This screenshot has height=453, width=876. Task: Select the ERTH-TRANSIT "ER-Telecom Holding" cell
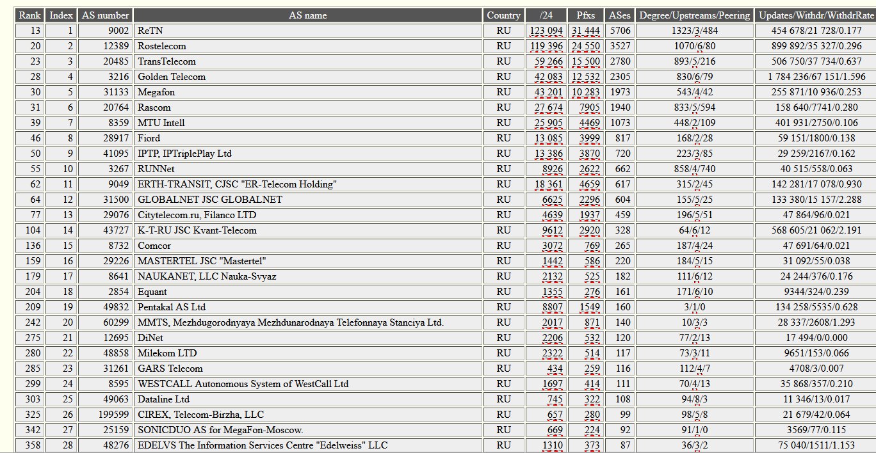[308, 184]
